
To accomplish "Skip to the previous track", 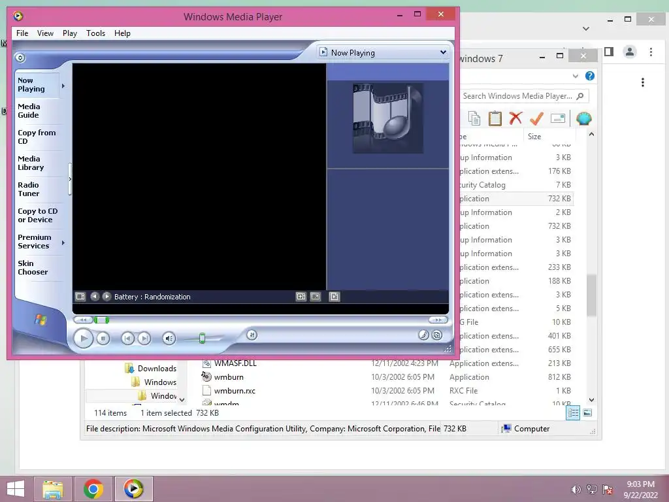I will tap(127, 339).
